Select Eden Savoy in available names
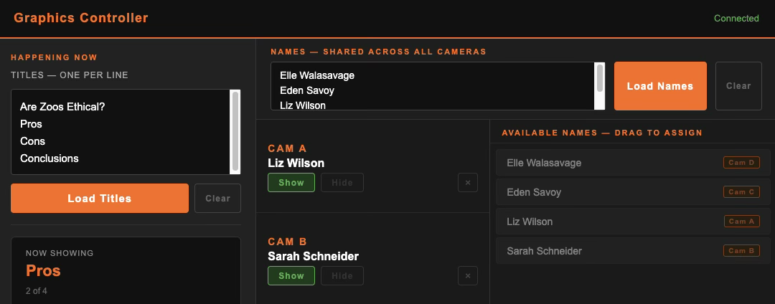The width and height of the screenshot is (775, 304). (x=534, y=192)
